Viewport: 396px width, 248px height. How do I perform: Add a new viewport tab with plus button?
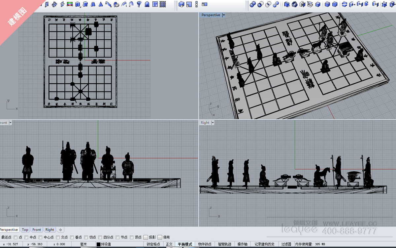pyautogui.click(x=60, y=229)
